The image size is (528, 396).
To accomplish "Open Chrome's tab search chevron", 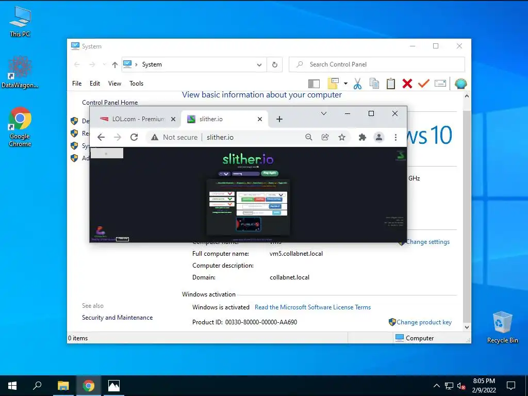I will click(x=324, y=113).
